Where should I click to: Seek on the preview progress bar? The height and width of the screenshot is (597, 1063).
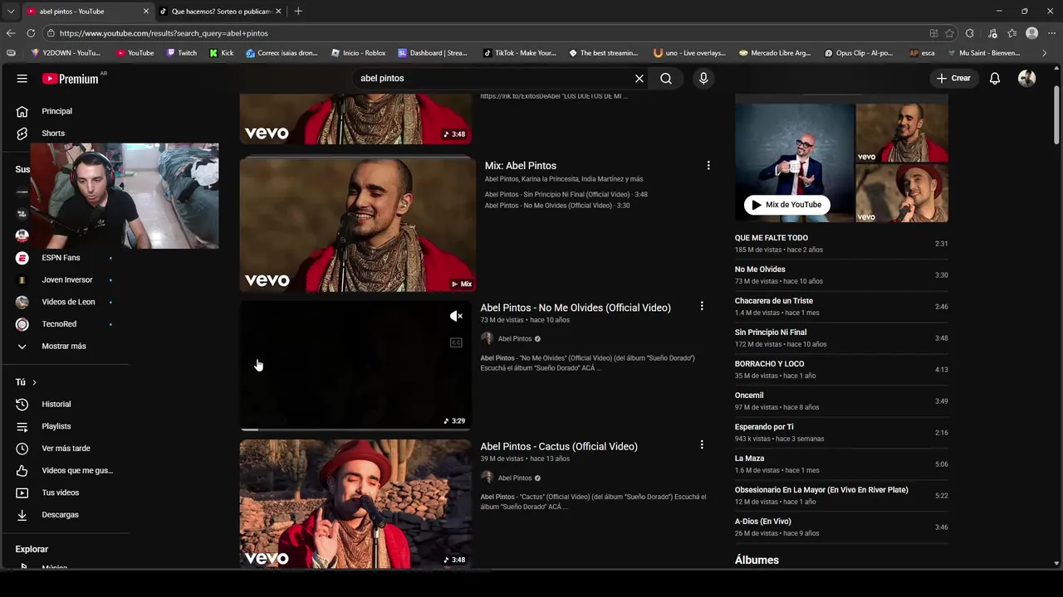[x=355, y=430]
